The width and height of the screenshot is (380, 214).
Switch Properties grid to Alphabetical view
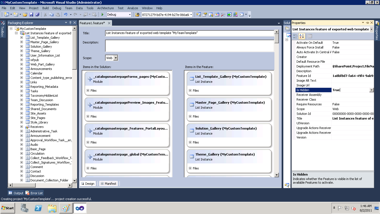(x=302, y=36)
